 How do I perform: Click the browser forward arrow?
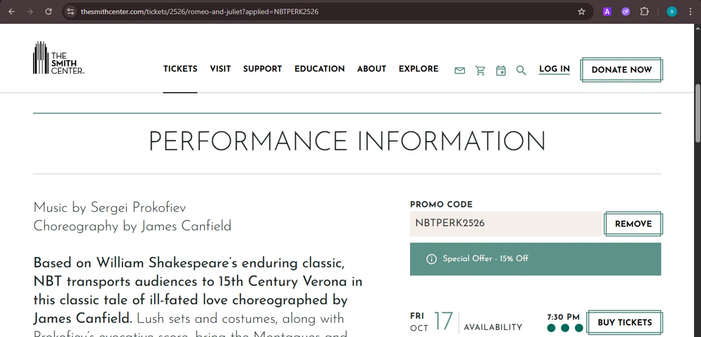(x=30, y=12)
